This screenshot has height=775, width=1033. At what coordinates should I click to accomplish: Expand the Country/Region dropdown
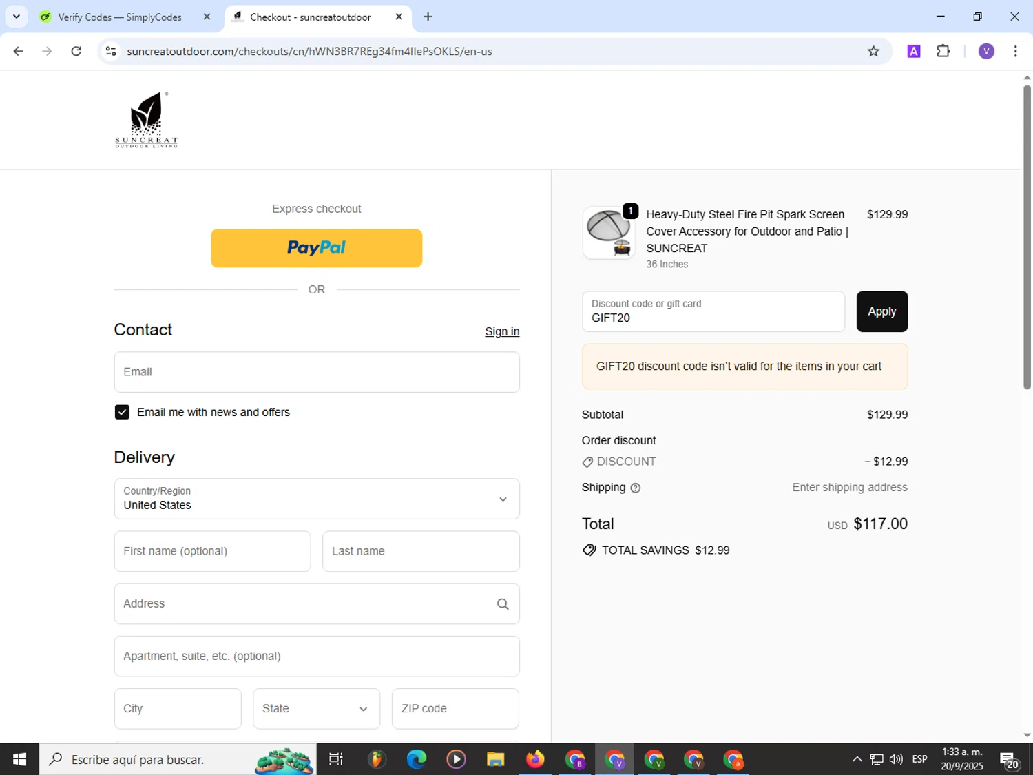click(x=317, y=499)
